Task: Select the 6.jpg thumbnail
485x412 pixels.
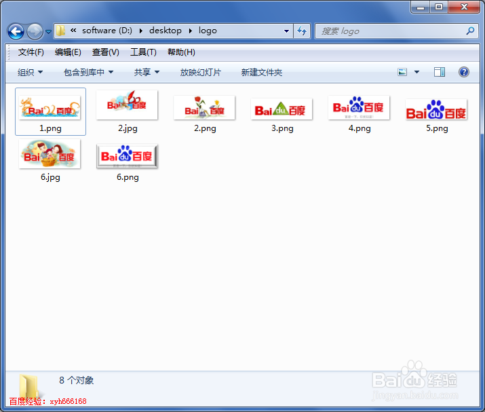Action: coord(50,154)
